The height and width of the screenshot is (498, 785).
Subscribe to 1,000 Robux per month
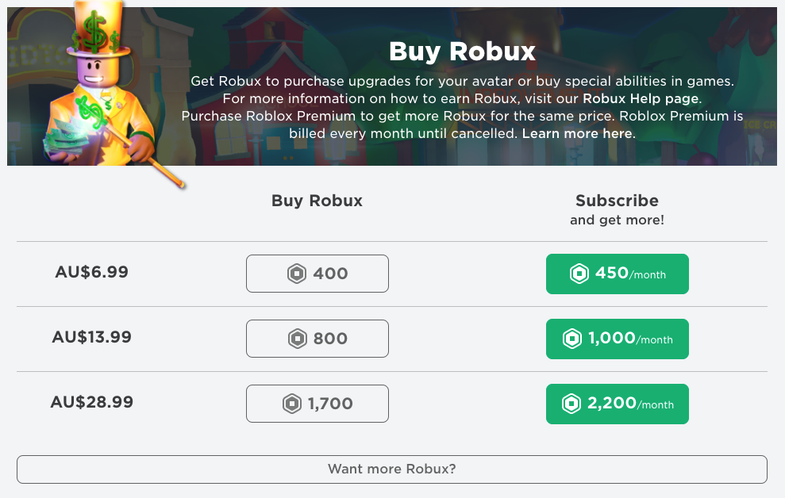pos(617,339)
